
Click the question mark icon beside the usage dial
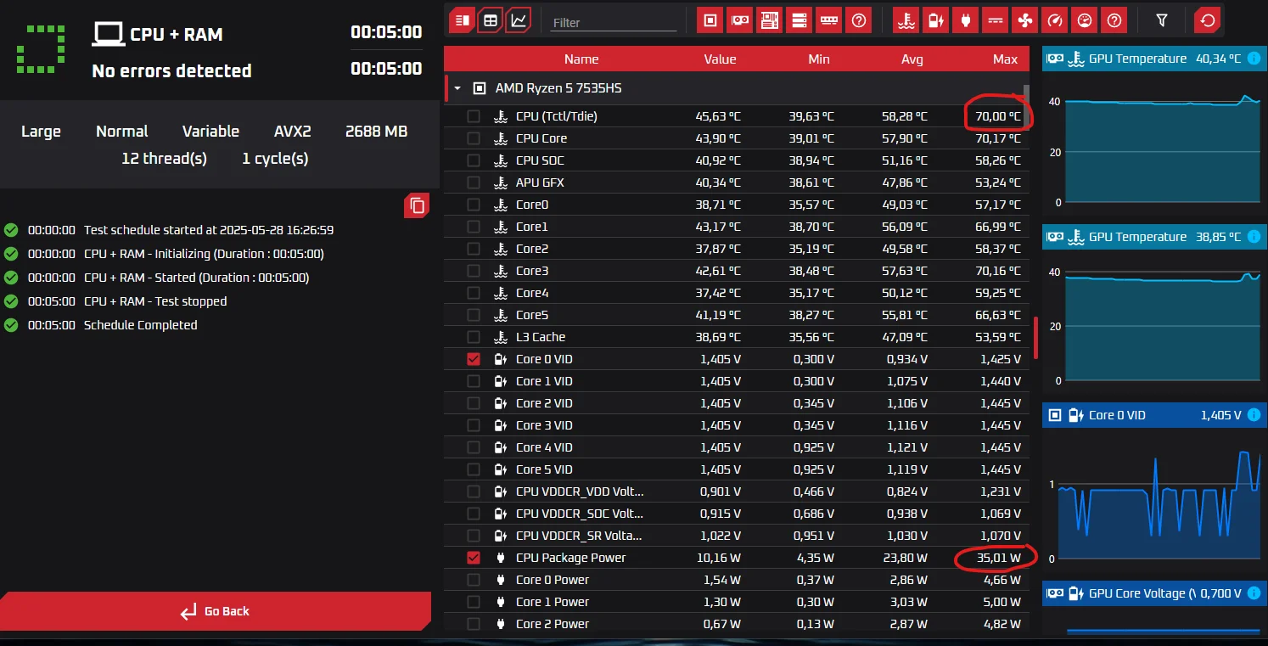[1114, 20]
